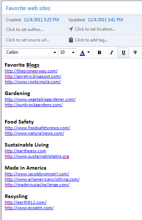Toggle bold formatting
The image size is (142, 220).
[x=100, y=53]
